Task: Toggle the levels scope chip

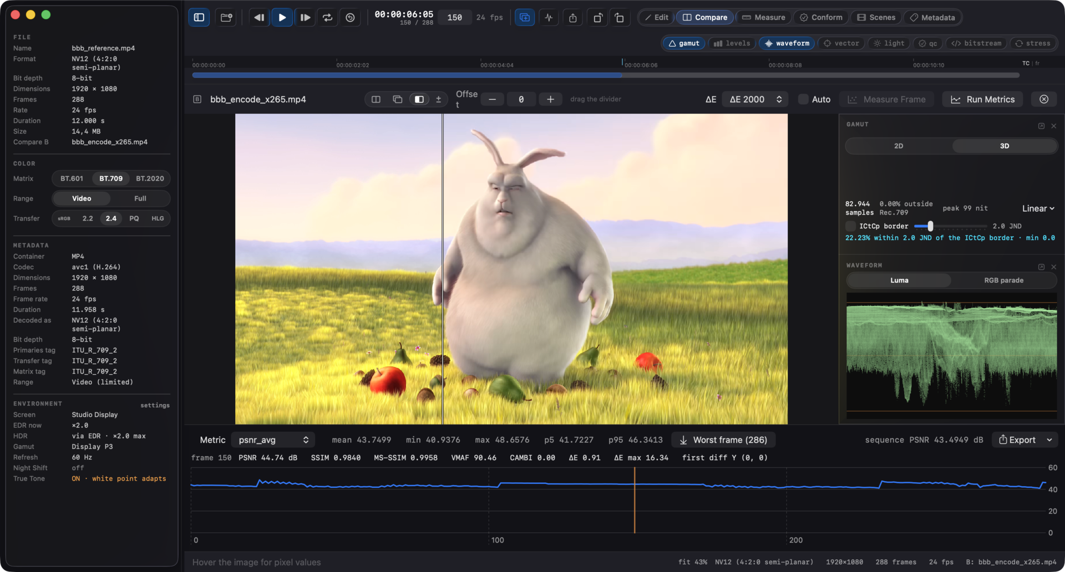Action: click(732, 43)
